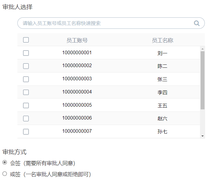Click the scroll down arrow of list

pyautogui.click(x=202, y=136)
